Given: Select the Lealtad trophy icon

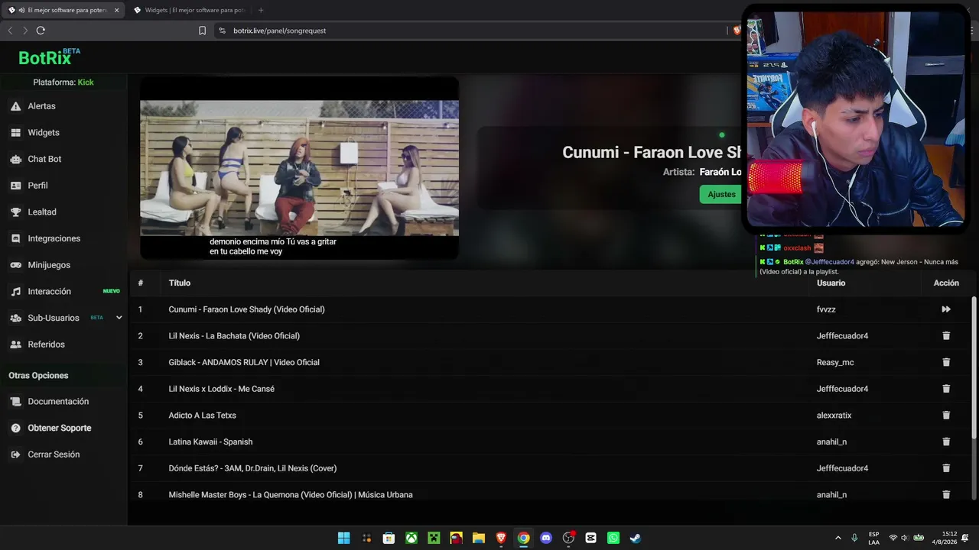Looking at the screenshot, I should coord(15,212).
